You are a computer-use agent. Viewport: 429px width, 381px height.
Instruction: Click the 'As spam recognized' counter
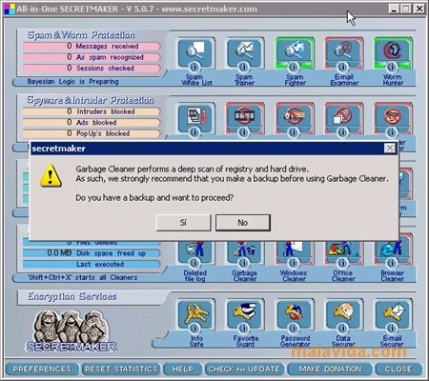tap(92, 57)
